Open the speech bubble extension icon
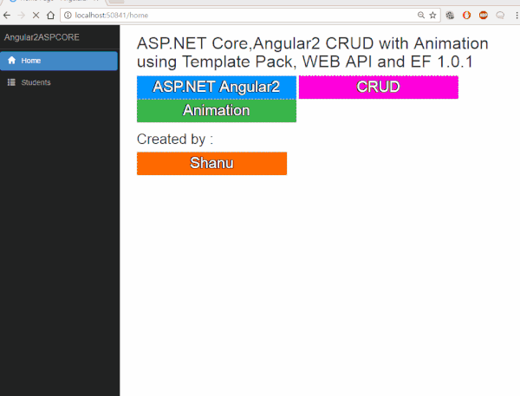The width and height of the screenshot is (520, 396). [500, 16]
